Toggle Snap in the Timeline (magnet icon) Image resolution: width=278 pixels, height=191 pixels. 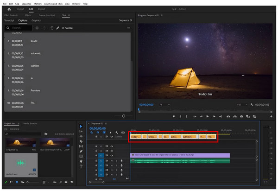pos(98,133)
